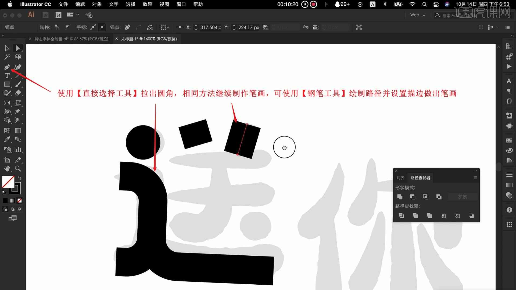Select the Type tool
Image resolution: width=516 pixels, height=290 pixels.
coord(7,75)
